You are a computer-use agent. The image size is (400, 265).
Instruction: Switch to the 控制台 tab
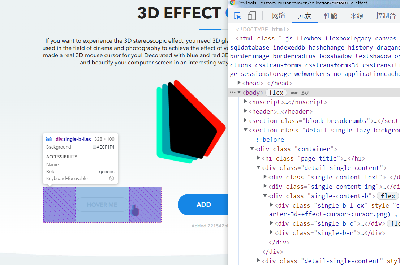(386, 16)
